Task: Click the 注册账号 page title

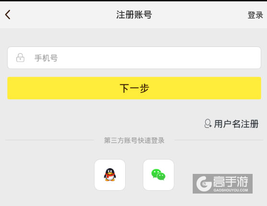Action: (134, 15)
